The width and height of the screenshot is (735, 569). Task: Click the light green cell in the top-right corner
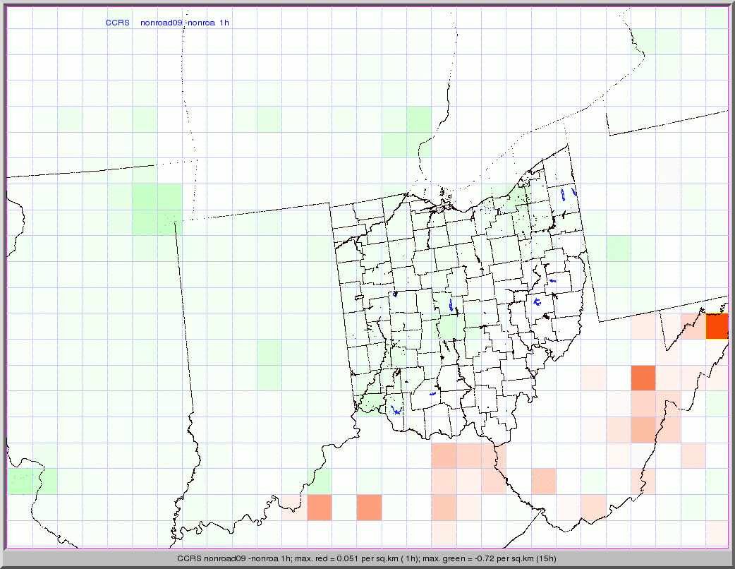[x=717, y=18]
